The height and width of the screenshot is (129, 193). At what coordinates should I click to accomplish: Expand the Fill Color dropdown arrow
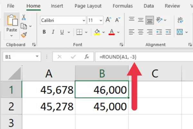click(104, 32)
